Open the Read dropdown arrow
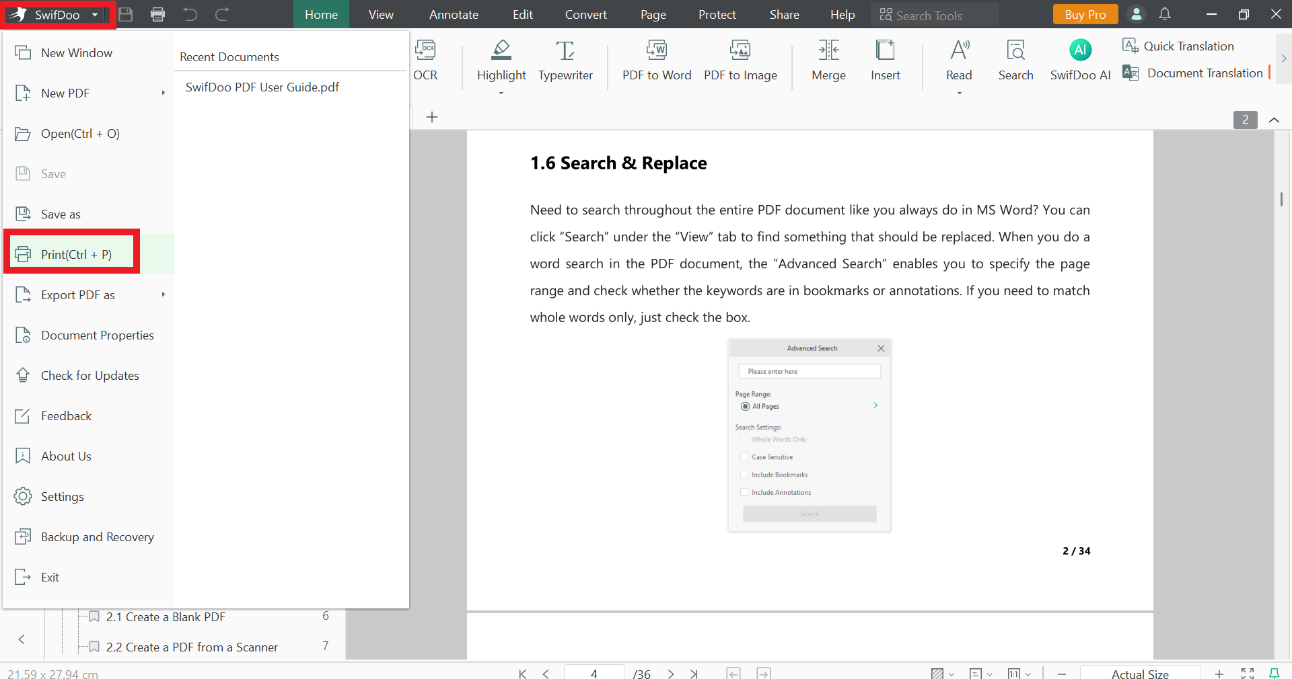 (x=959, y=93)
